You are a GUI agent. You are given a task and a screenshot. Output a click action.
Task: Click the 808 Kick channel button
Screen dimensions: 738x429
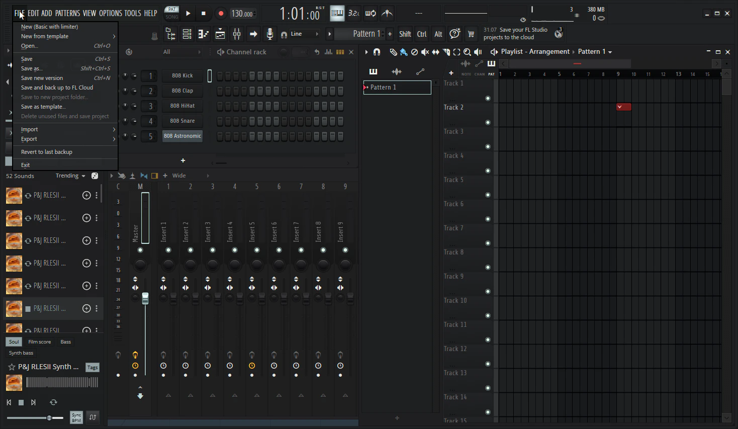coord(182,76)
